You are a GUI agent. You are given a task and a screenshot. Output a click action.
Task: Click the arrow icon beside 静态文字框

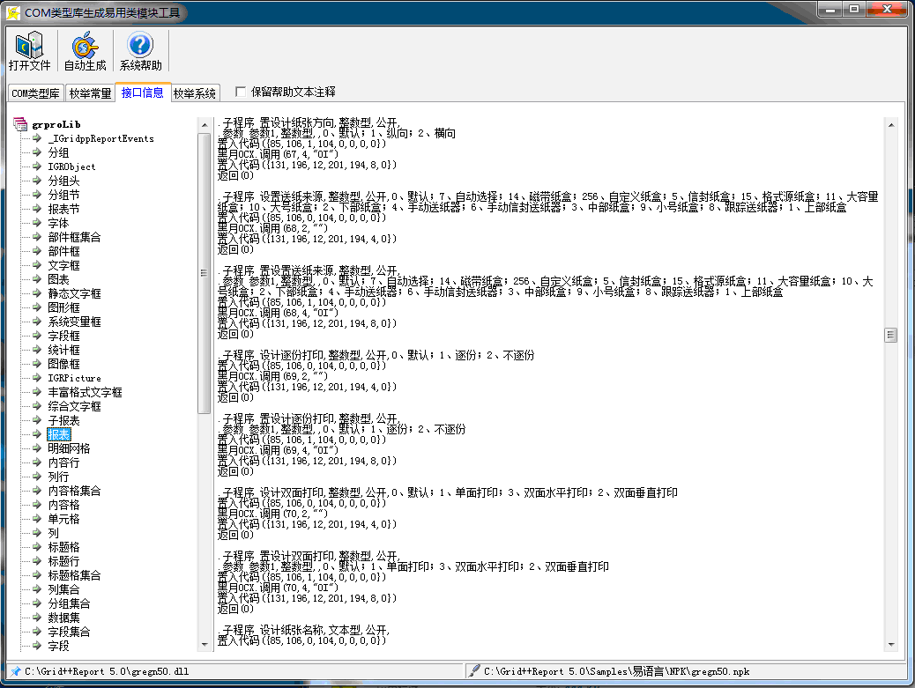coord(37,293)
